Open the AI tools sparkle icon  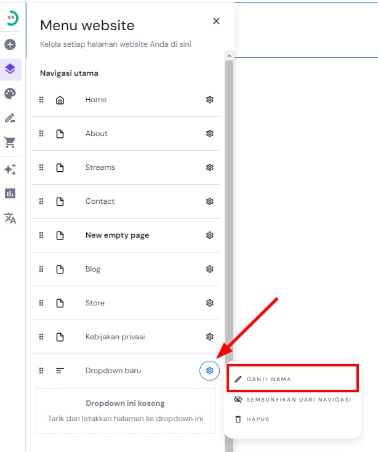10,169
